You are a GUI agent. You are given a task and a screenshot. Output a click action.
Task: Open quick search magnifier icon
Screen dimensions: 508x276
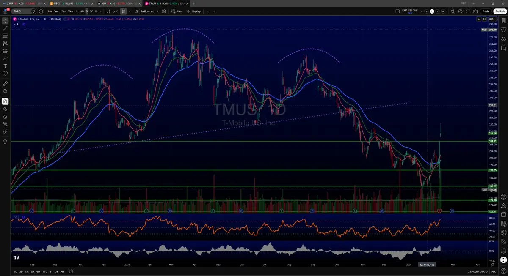pos(452,11)
